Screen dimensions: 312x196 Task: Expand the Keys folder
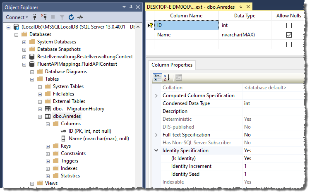[x=48, y=146]
